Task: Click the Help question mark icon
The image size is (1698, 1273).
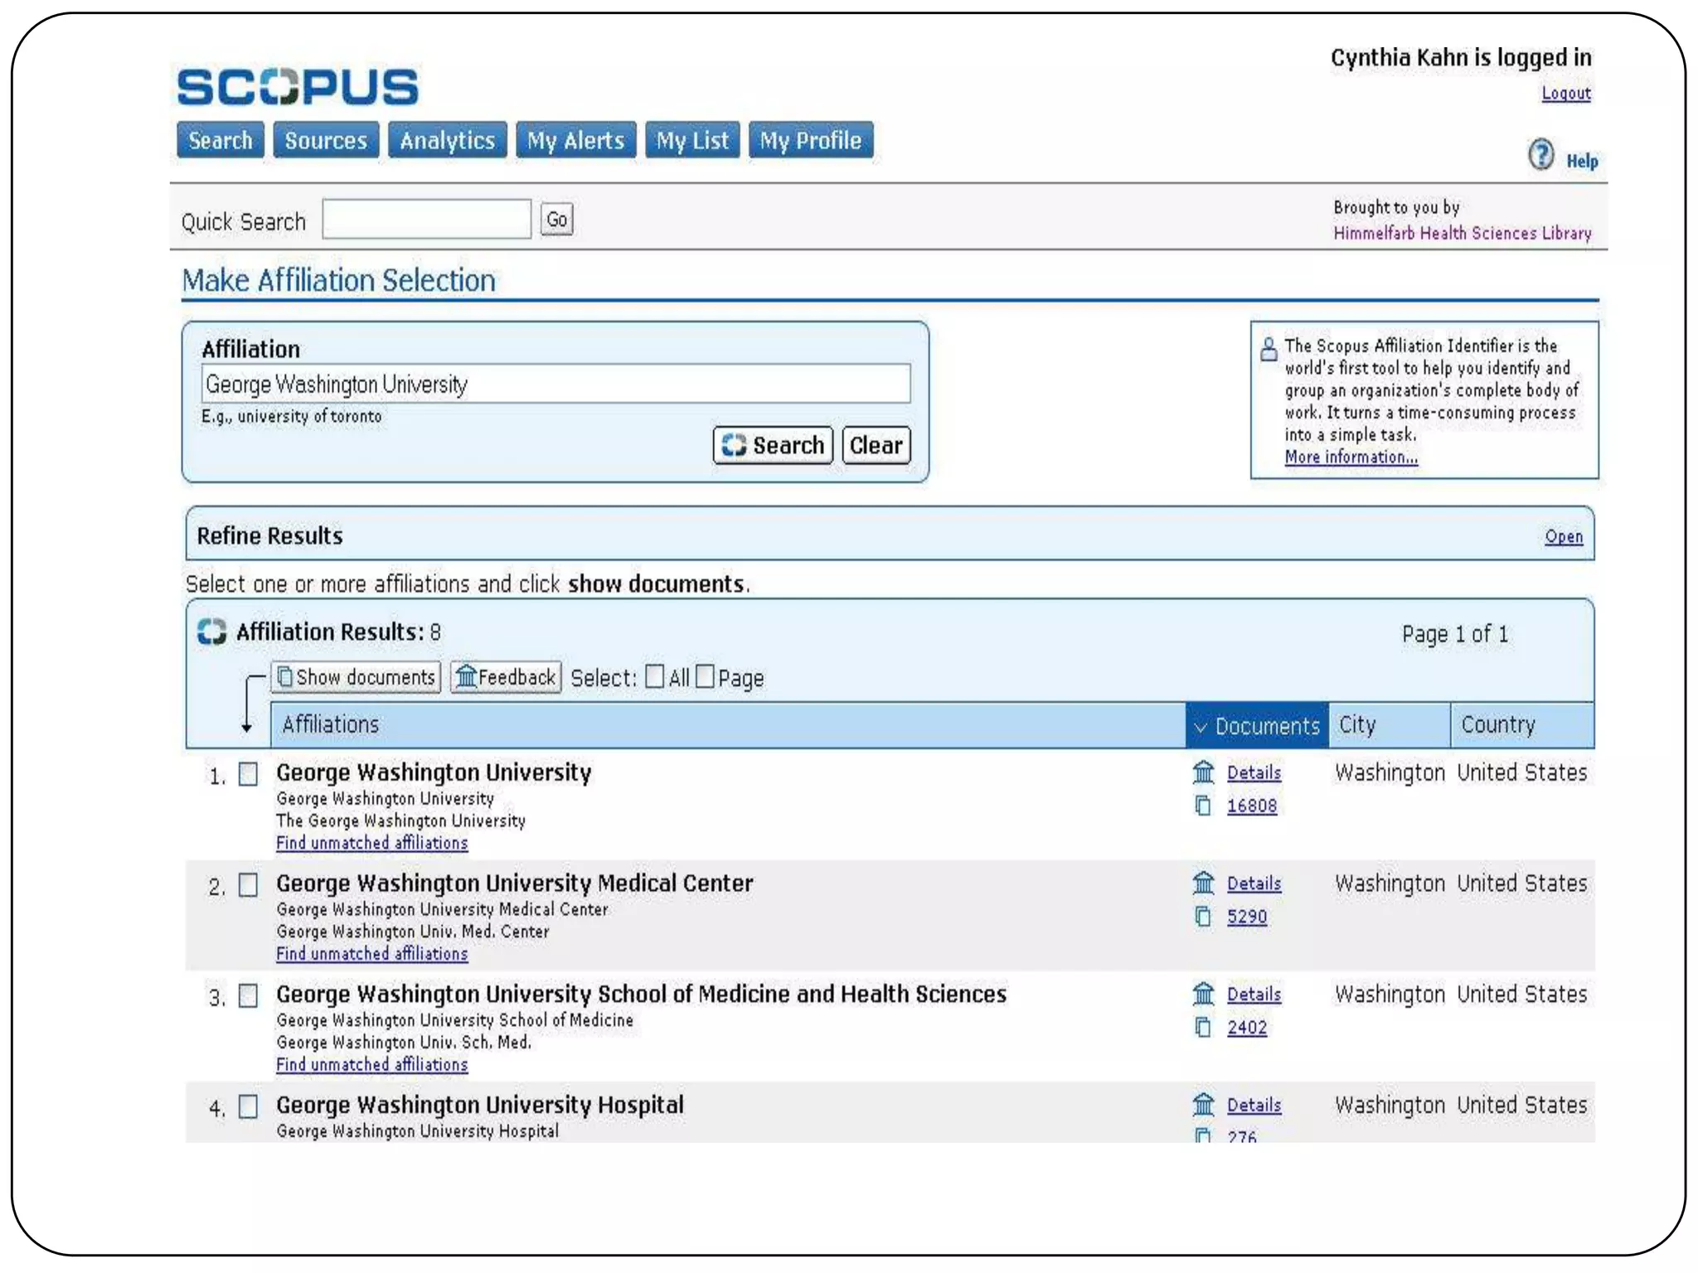Action: tap(1540, 155)
